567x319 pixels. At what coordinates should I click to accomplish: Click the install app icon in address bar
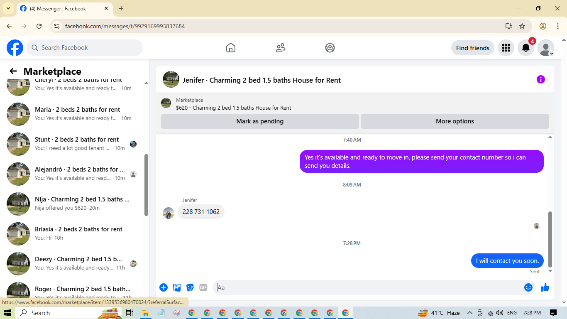(509, 26)
